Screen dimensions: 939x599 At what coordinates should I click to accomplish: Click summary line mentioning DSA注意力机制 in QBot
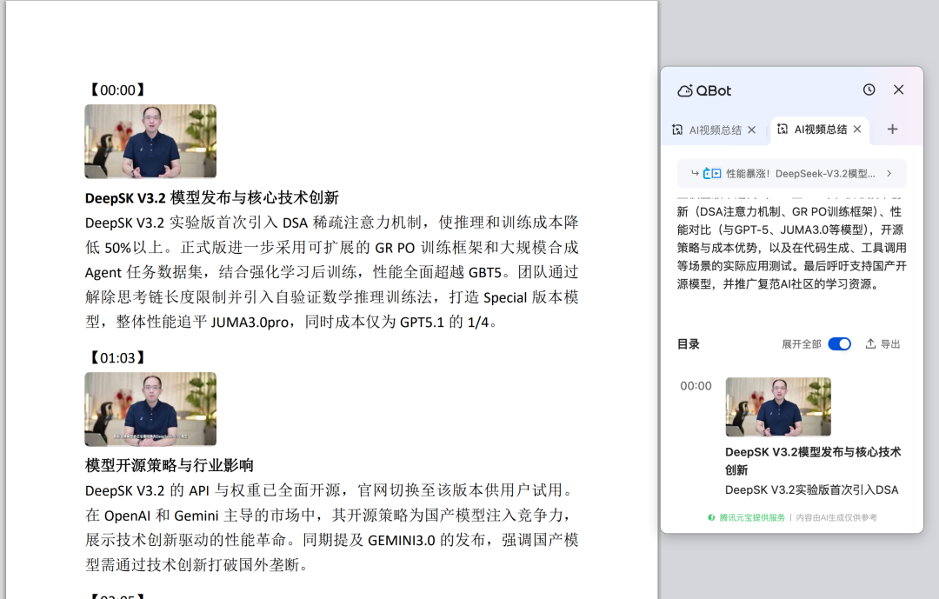(x=789, y=211)
